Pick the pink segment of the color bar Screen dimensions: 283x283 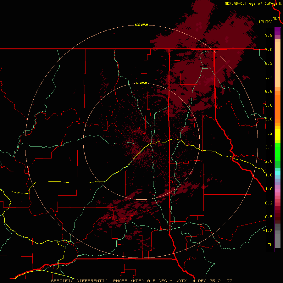[x=278, y=191]
